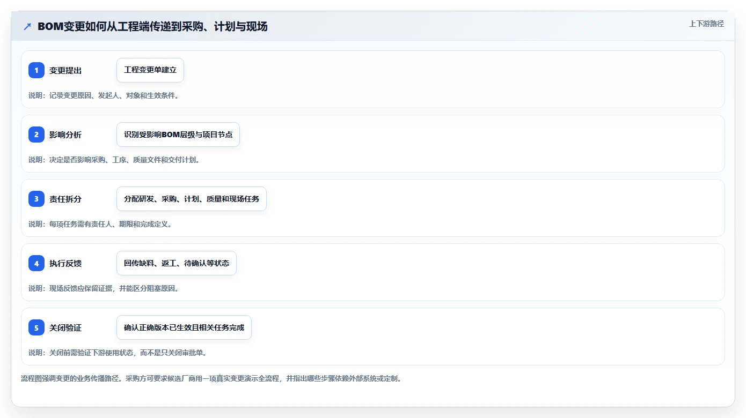Image resolution: width=746 pixels, height=418 pixels.
Task: Click the 执行反馈 step label
Action: pos(65,264)
